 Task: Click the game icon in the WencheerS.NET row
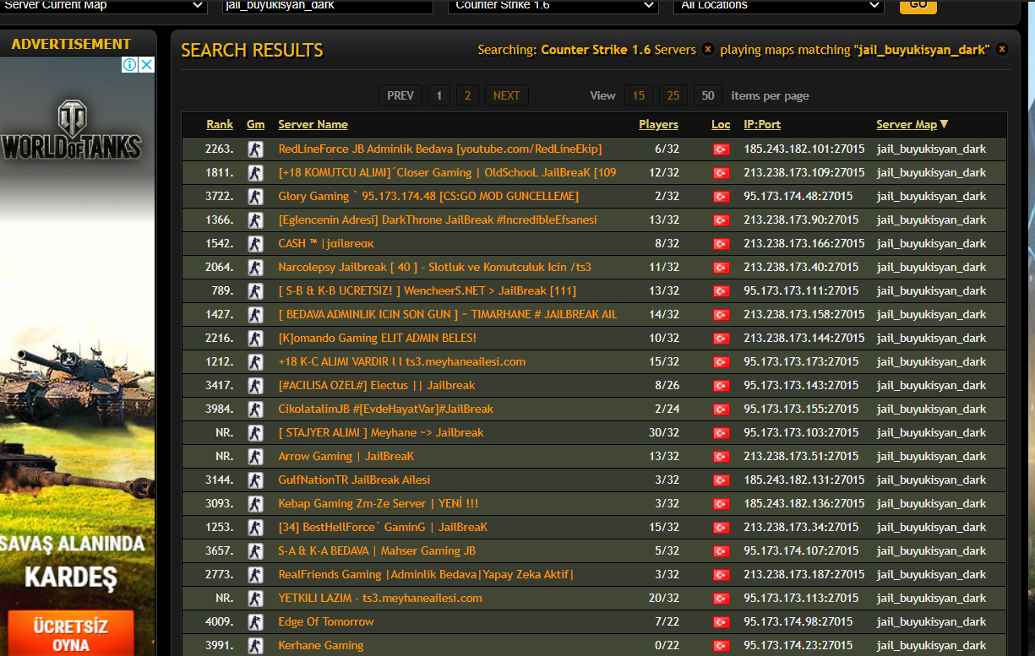pos(255,291)
